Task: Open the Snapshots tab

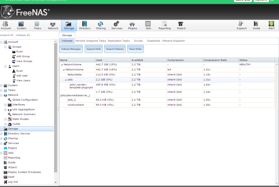Action: (153, 41)
